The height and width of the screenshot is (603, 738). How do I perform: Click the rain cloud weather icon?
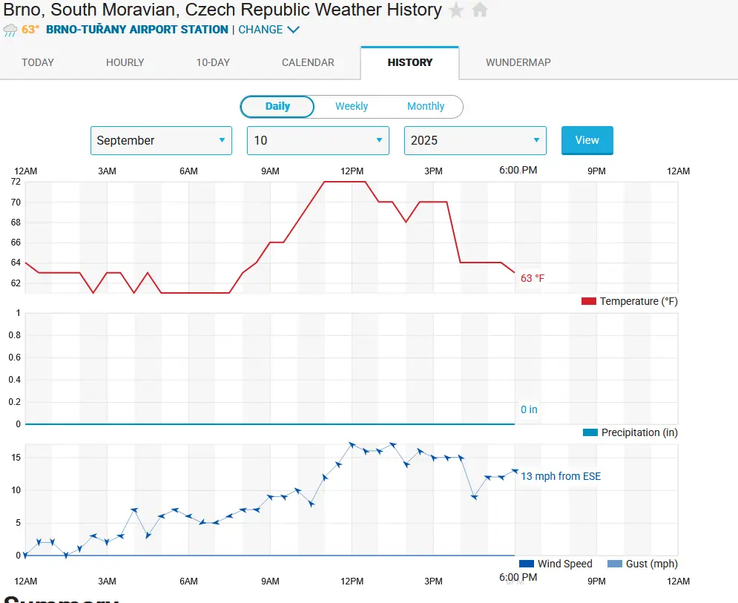10,30
